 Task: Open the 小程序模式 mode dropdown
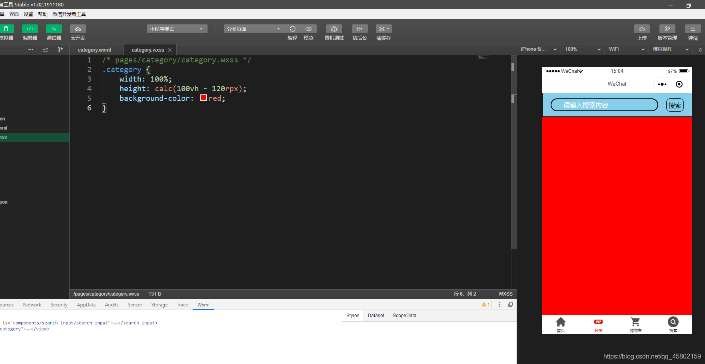177,29
